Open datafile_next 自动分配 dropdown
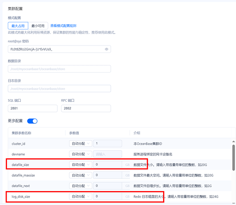This screenshot has height=205, width=236. click(x=81, y=186)
